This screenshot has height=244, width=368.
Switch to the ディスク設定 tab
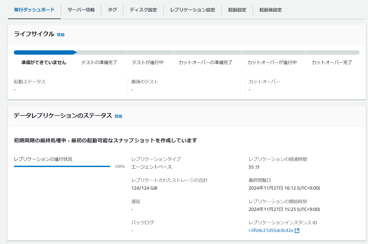(143, 10)
